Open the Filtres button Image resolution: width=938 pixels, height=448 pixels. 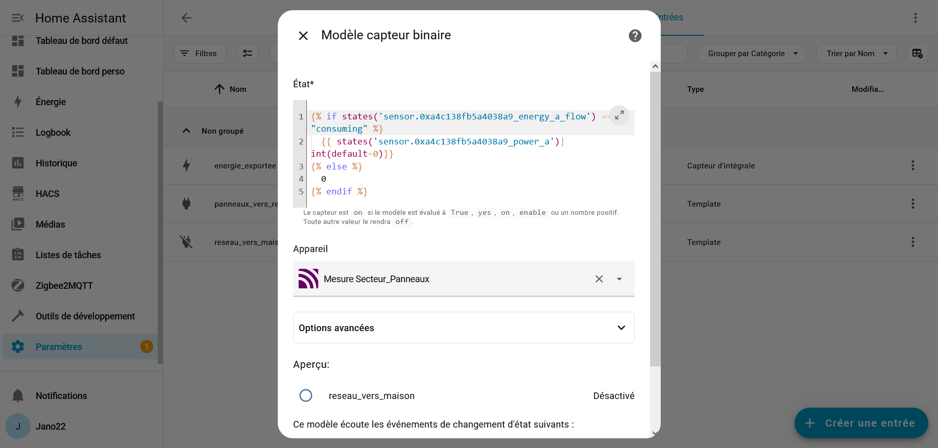coord(200,54)
